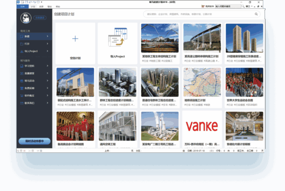This screenshot has height=191, width=285.
Task: Expand the 学习资料 sidebar chevron
Action: pyautogui.click(x=48, y=67)
